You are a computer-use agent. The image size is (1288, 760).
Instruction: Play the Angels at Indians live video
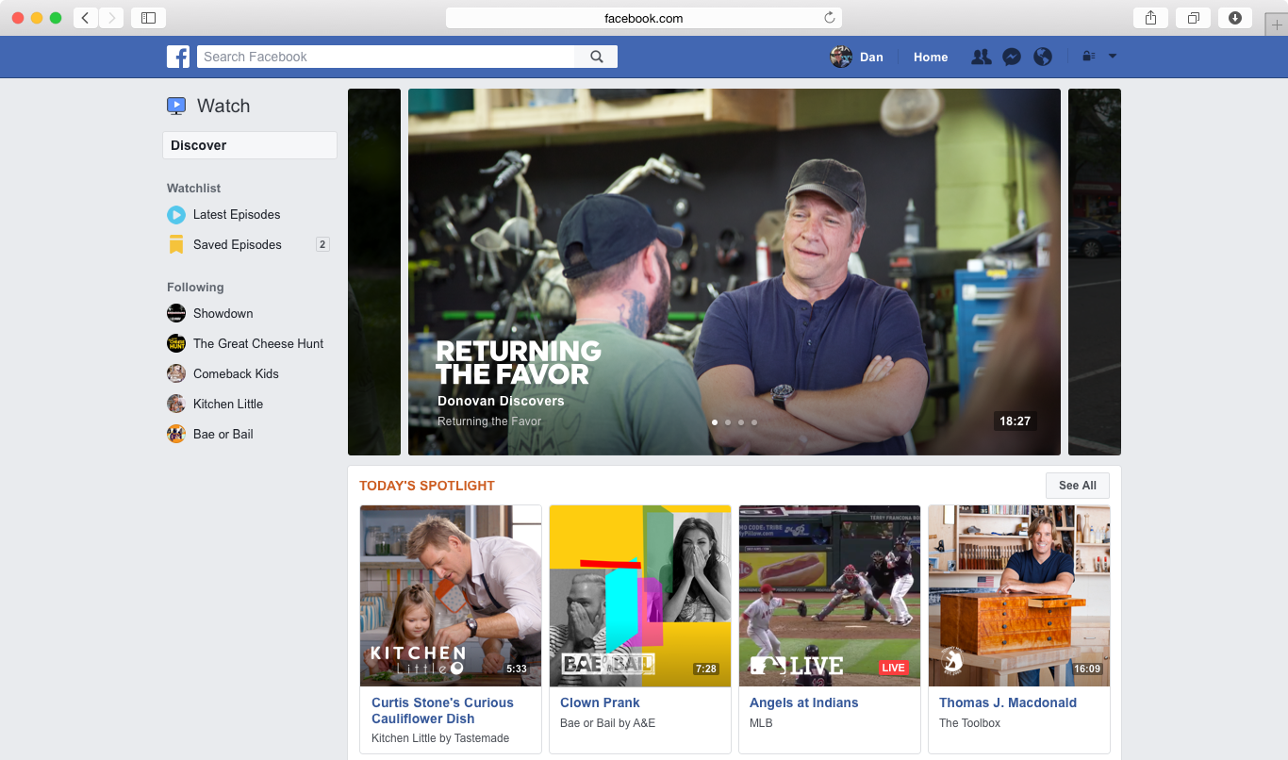(829, 595)
